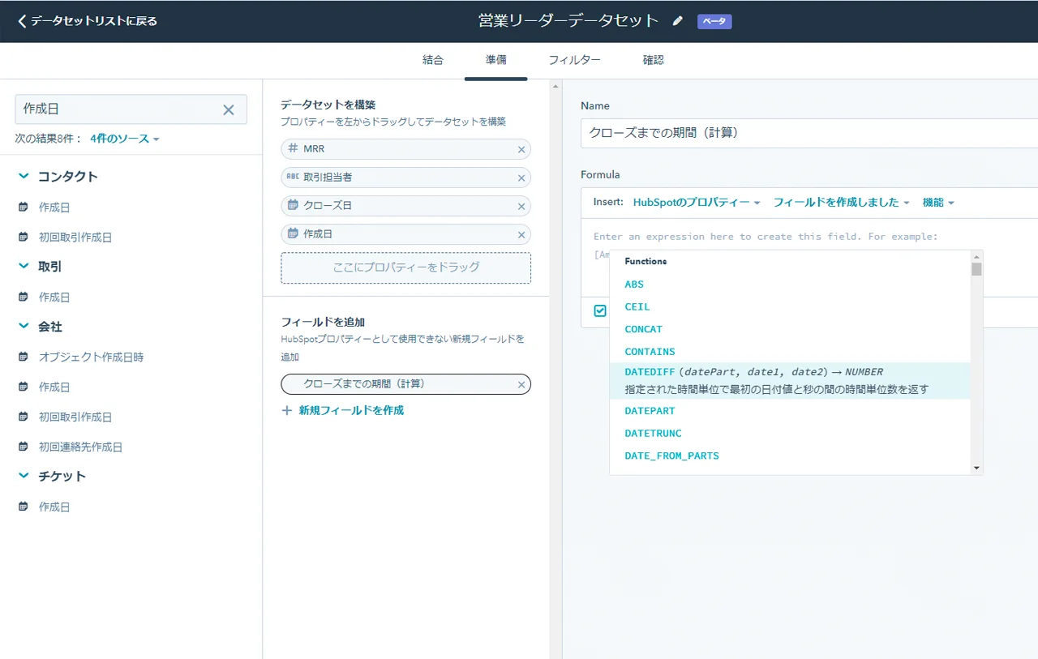Viewport: 1038px width, 659px height.
Task: Clear the 作成日 search field
Action: click(229, 109)
